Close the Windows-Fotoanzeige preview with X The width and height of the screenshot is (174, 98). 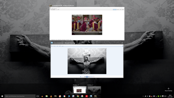tap(122, 43)
